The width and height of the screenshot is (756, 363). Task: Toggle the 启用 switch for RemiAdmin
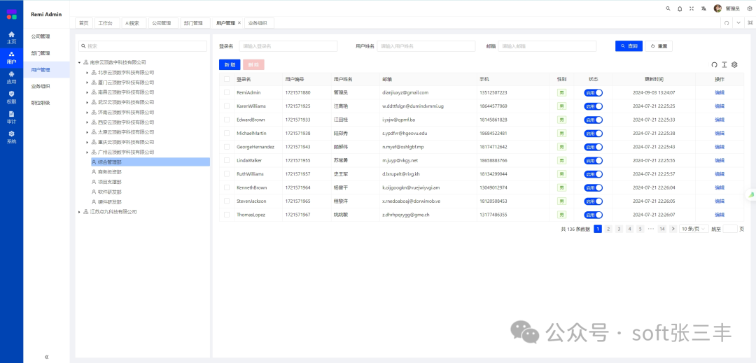(593, 92)
